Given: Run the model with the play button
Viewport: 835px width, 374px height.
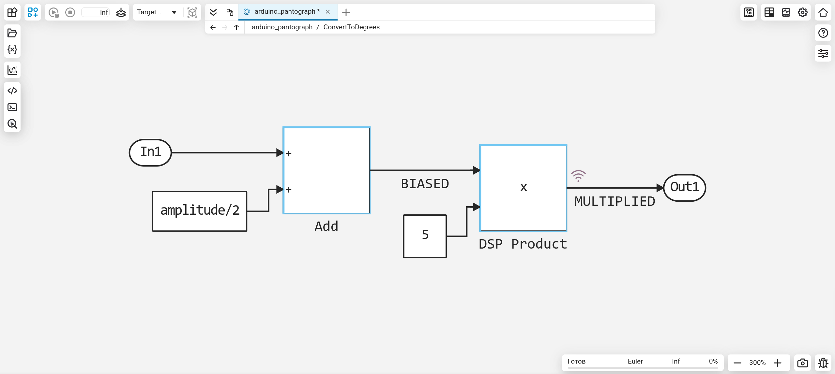Looking at the screenshot, I should tap(53, 12).
